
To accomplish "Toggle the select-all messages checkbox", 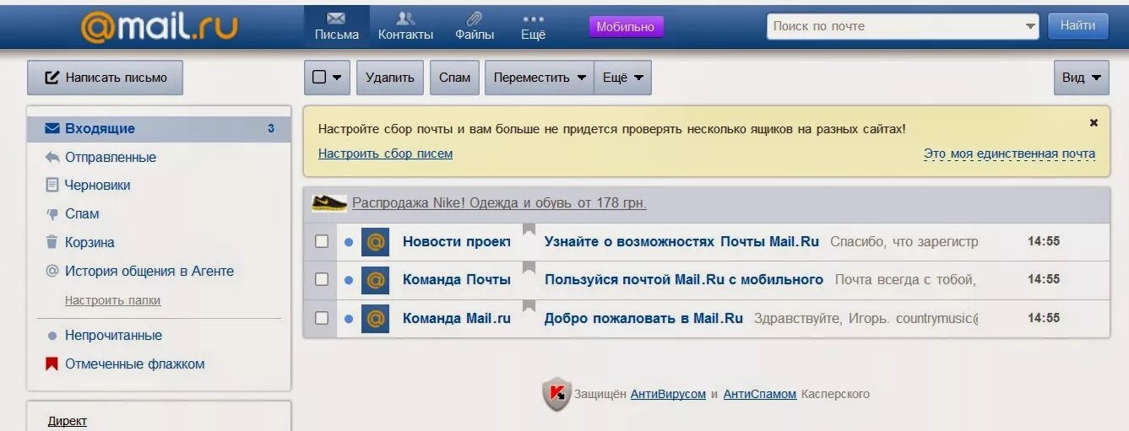I will pos(319,78).
